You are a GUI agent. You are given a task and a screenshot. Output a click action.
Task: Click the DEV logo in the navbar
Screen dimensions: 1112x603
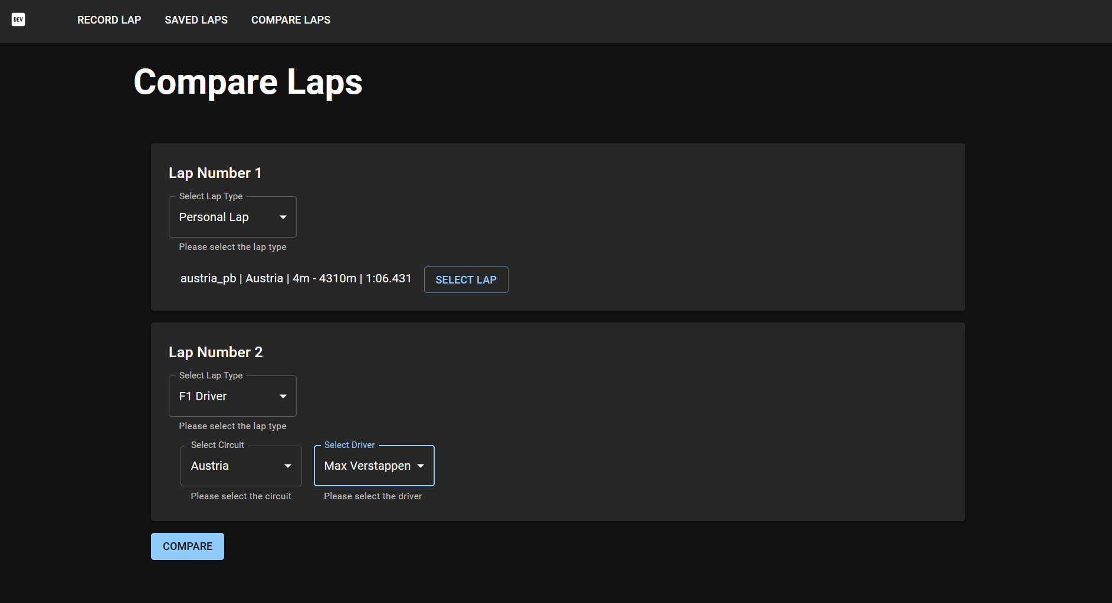click(x=18, y=19)
